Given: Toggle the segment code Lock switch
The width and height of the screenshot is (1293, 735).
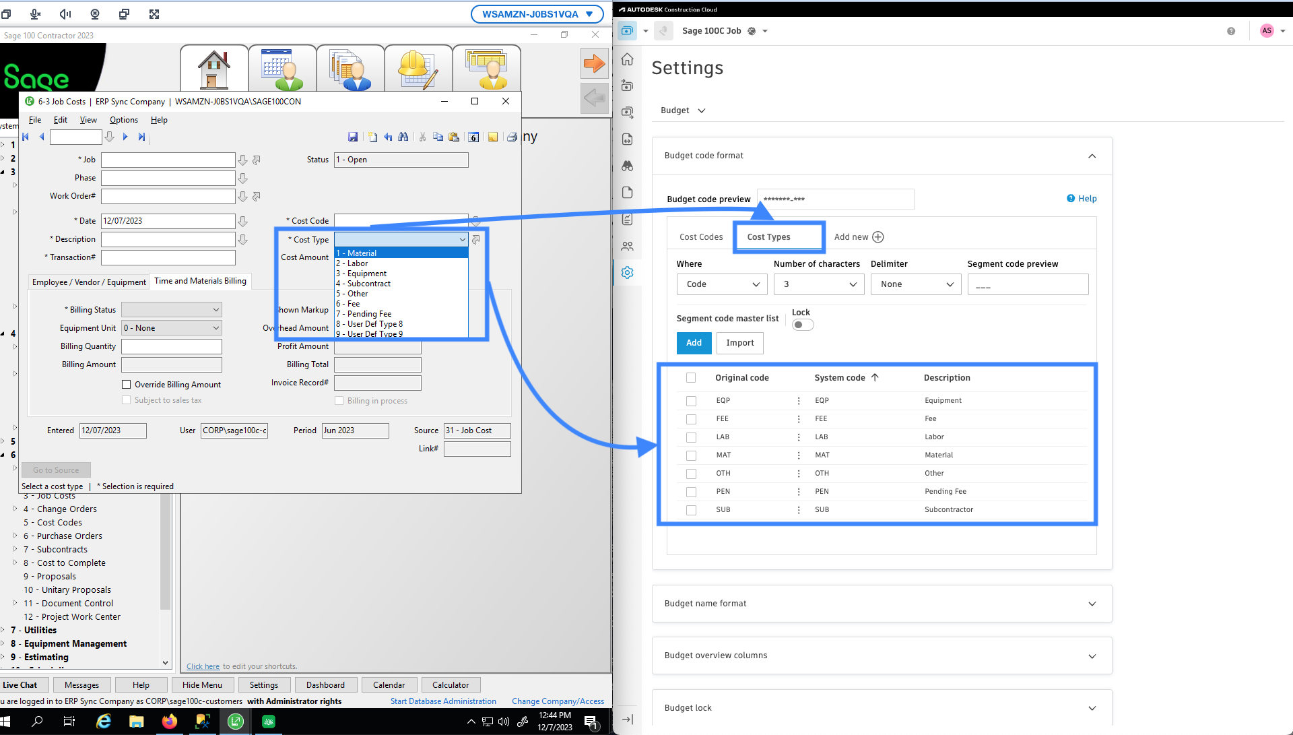Looking at the screenshot, I should 802,325.
